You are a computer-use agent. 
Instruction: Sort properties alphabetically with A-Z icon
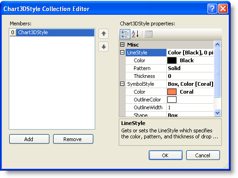[135, 34]
